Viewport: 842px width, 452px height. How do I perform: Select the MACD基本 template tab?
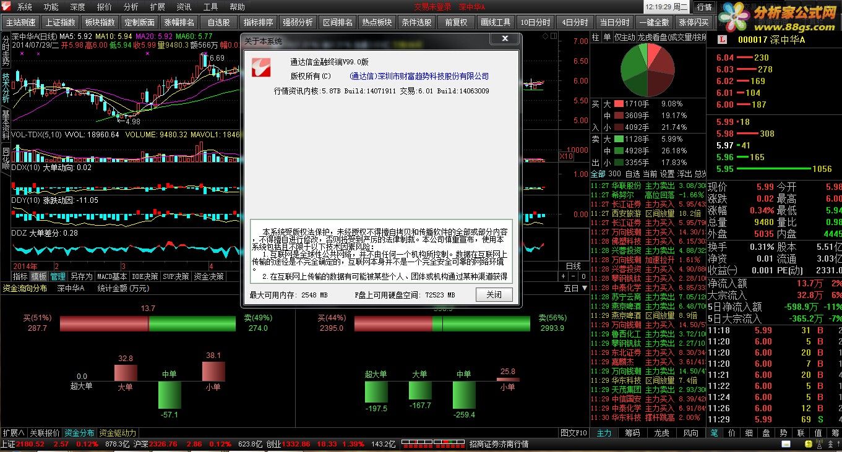[x=112, y=276]
